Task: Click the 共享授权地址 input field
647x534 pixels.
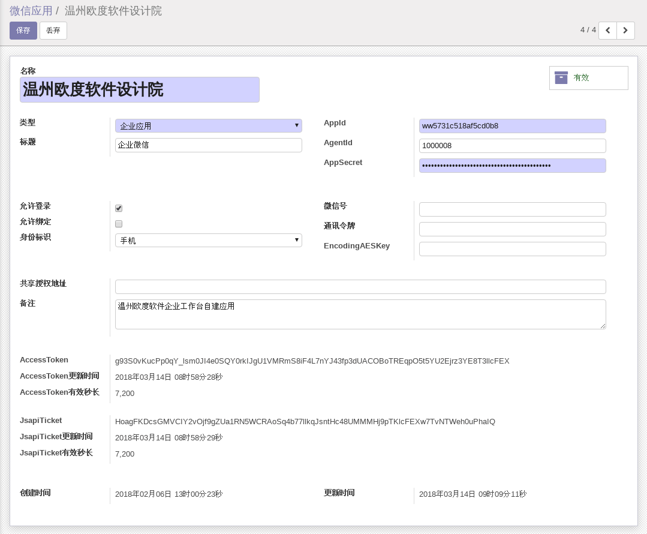Action: click(360, 287)
